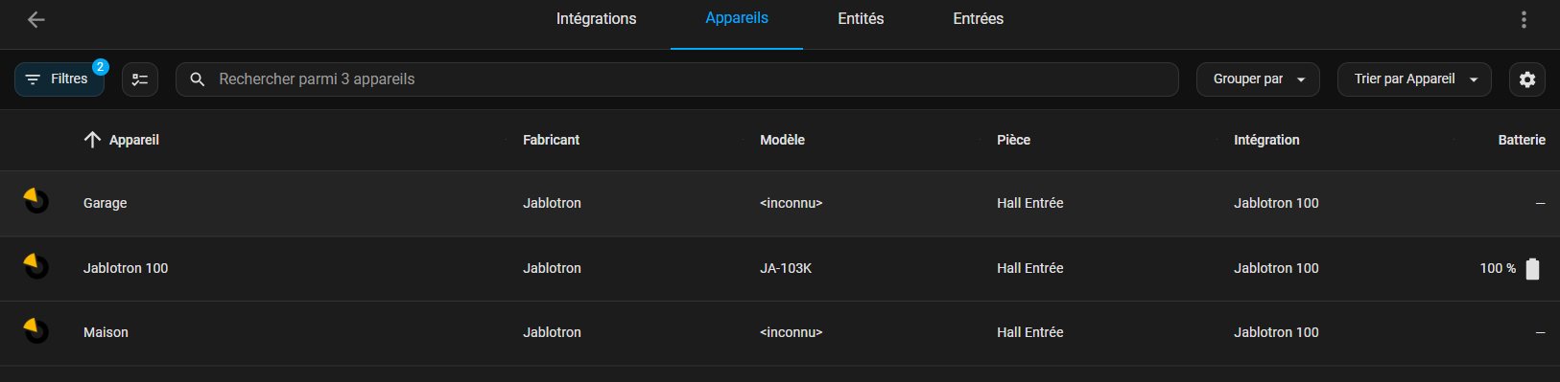Expand the Grouper par dropdown

[1258, 79]
